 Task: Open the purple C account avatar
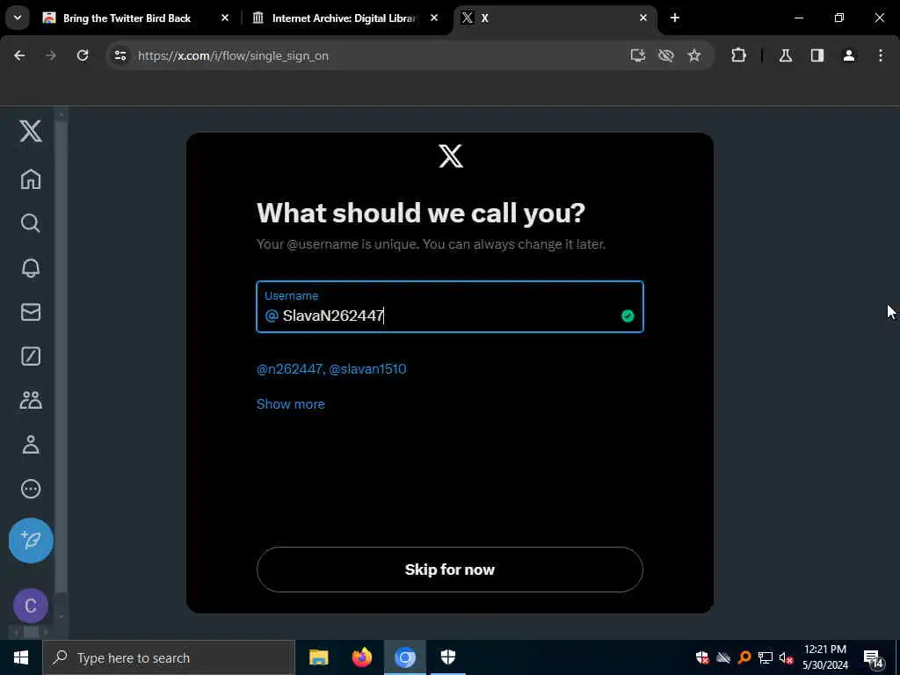point(31,606)
